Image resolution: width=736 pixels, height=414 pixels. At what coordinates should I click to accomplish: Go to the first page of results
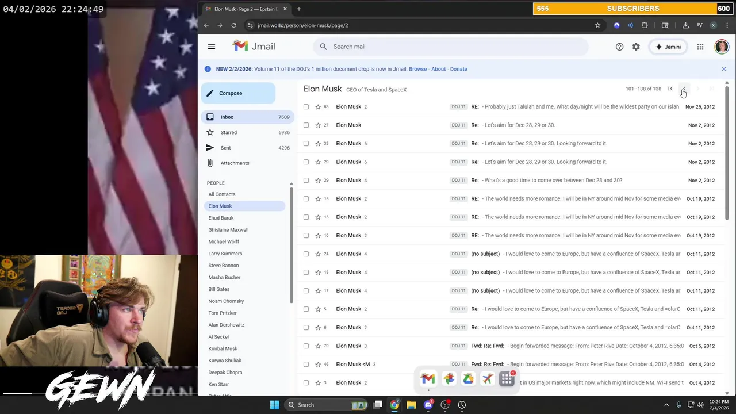(670, 89)
